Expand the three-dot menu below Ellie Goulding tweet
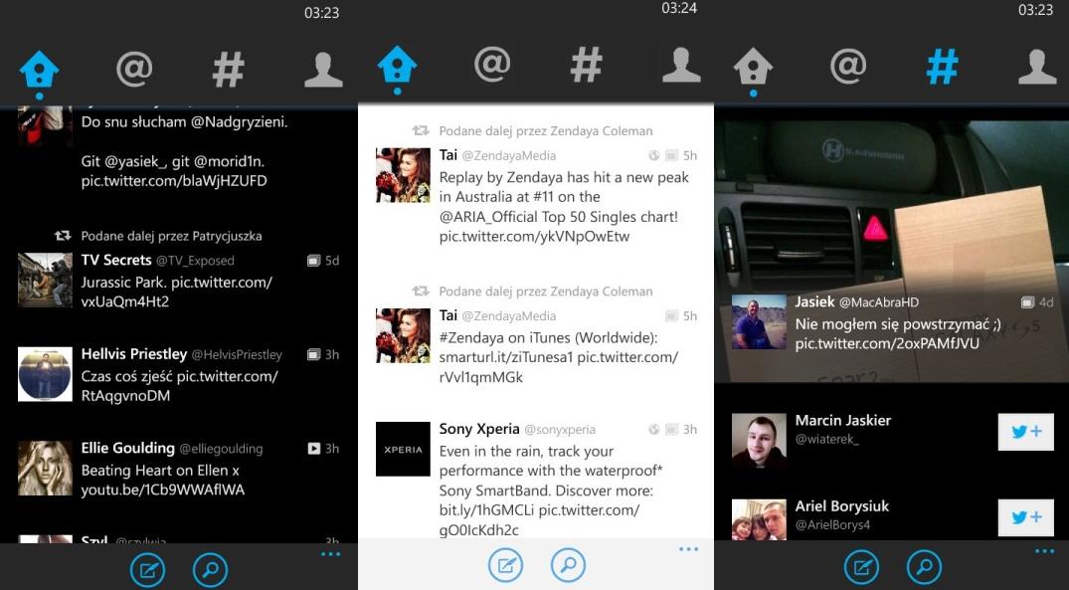This screenshot has width=1069, height=590. [330, 554]
